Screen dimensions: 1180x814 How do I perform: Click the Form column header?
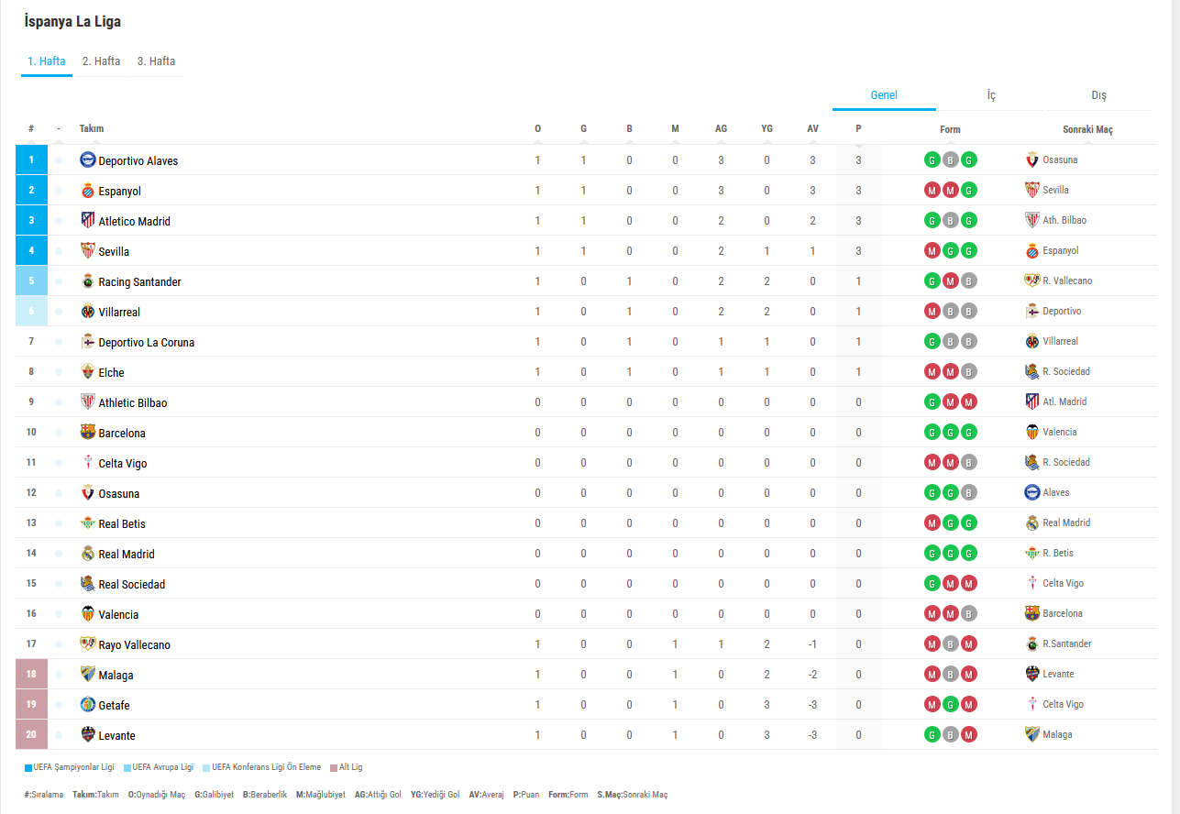(951, 129)
